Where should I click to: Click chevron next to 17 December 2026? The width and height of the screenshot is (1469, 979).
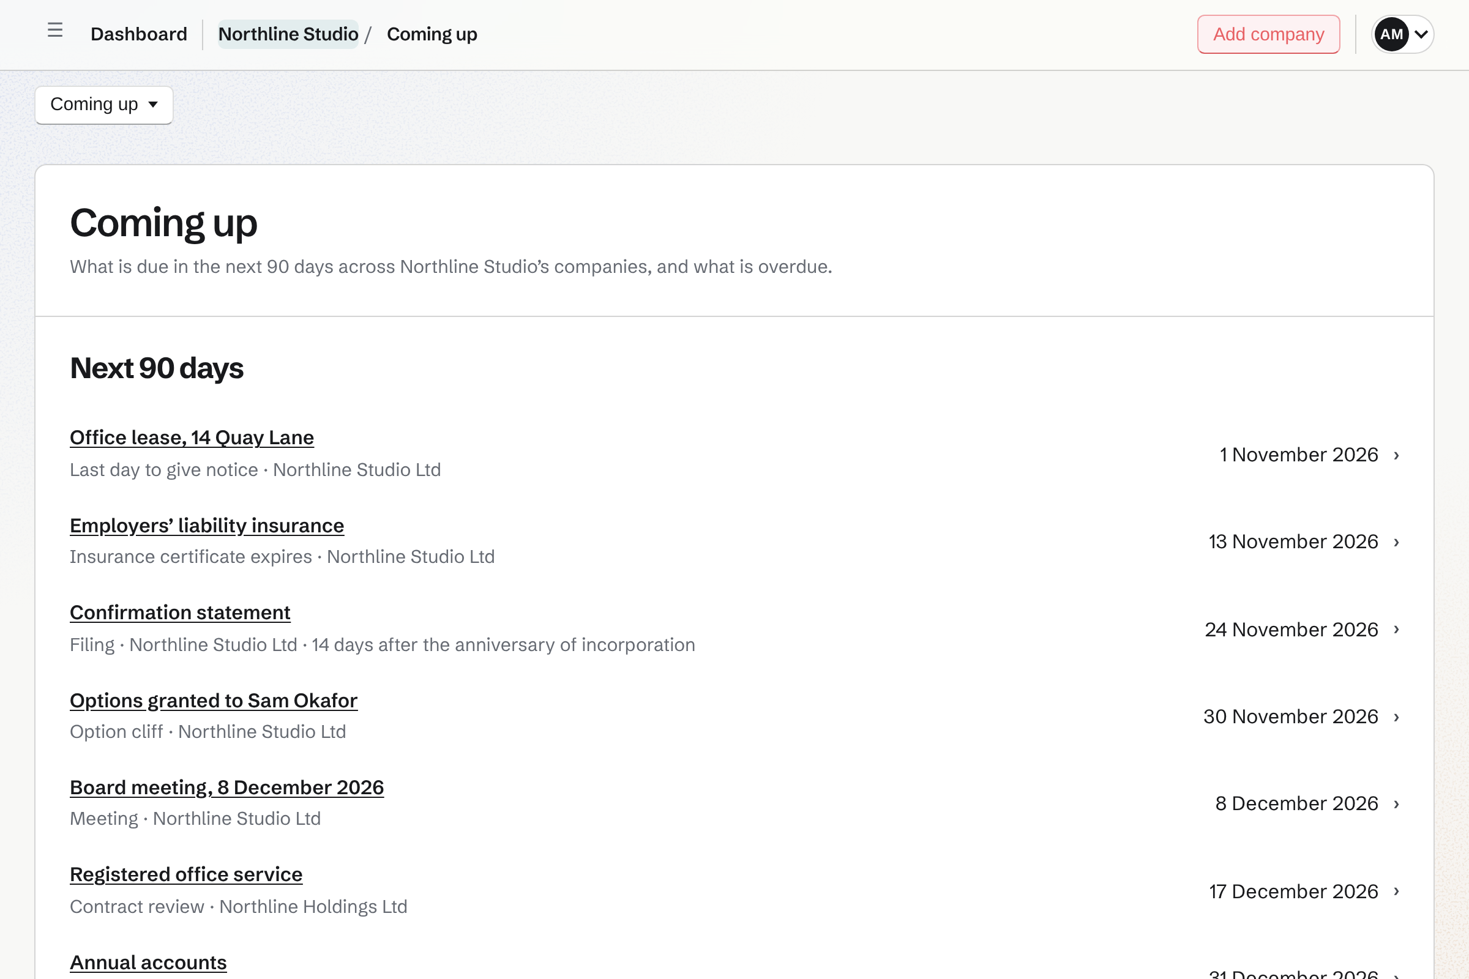(x=1397, y=891)
